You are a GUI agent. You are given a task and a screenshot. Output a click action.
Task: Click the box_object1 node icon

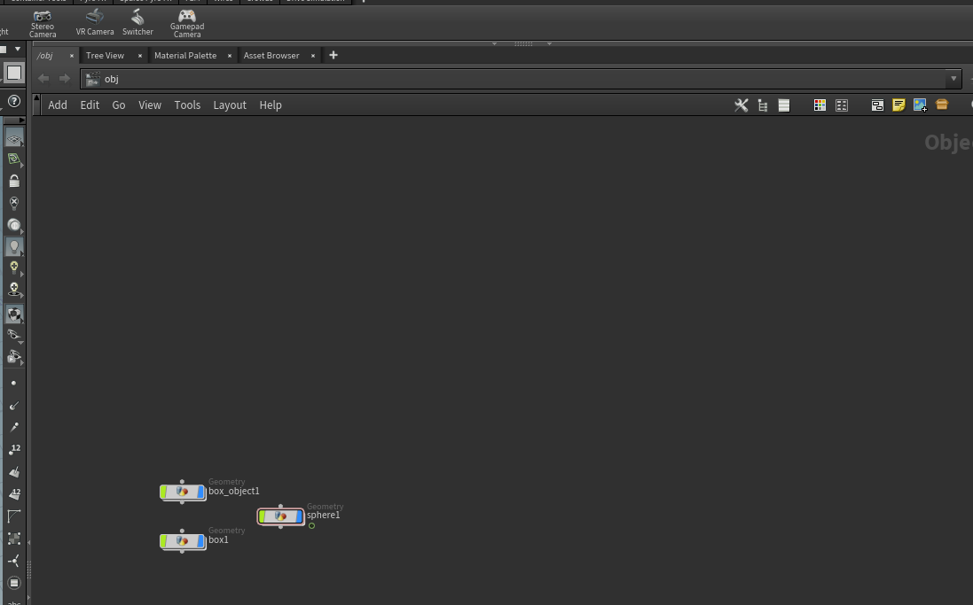pos(182,492)
